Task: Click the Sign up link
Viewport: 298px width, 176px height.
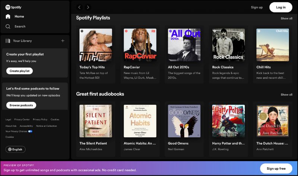Action: coord(257,7)
